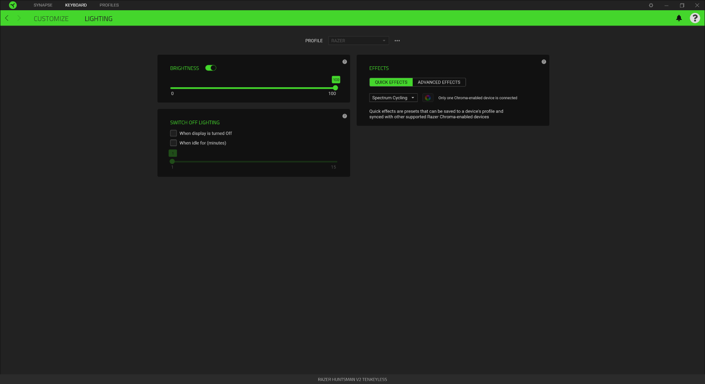Open help using the question mark icon
Screen dimensions: 705x384
[695, 18]
